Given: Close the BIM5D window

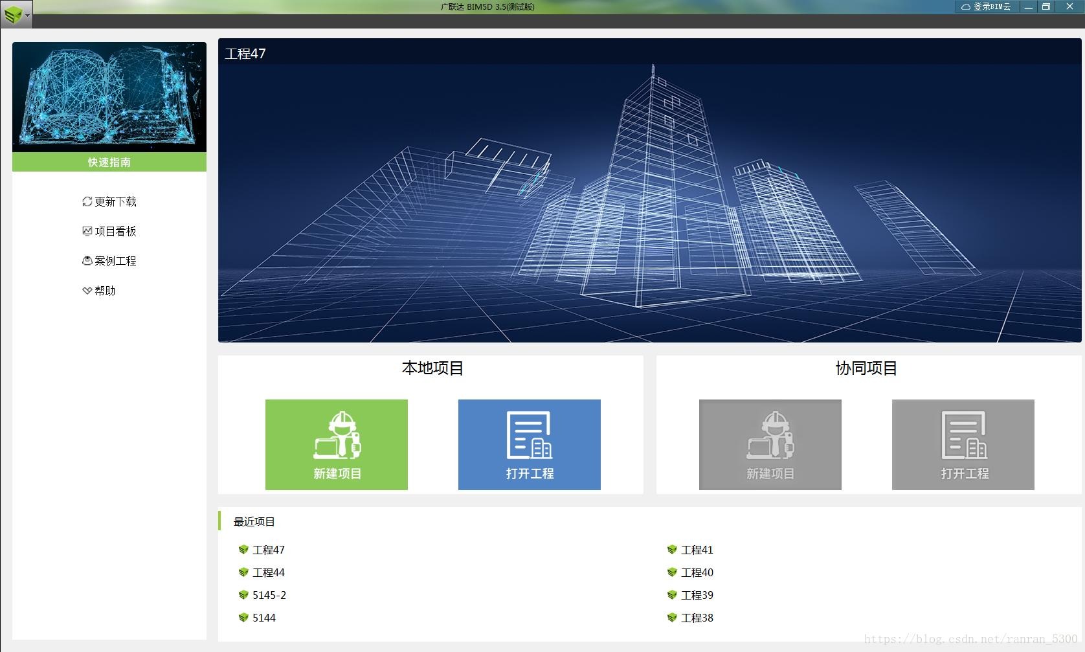Looking at the screenshot, I should pos(1069,6).
